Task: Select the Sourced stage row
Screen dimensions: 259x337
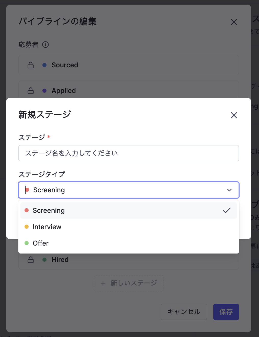Action: pos(129,65)
